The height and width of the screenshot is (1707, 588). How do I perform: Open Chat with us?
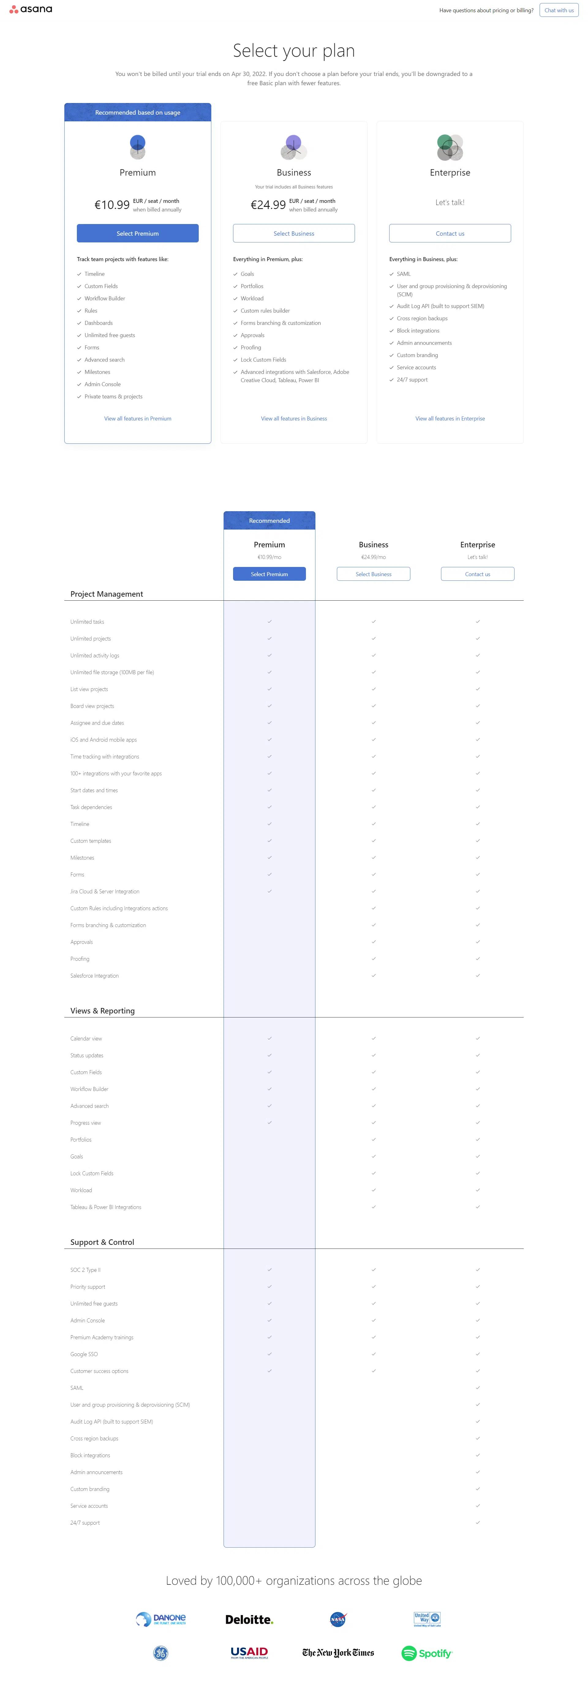pos(559,10)
